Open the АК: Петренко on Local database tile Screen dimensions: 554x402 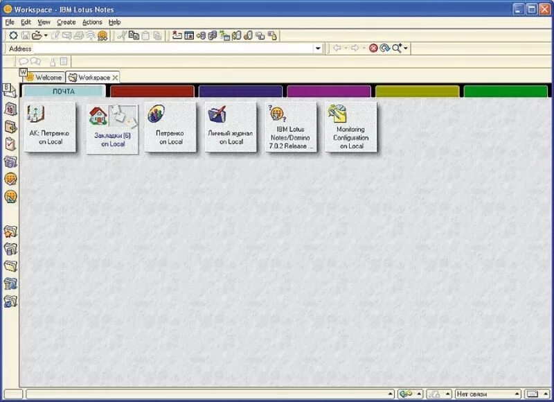pos(50,128)
